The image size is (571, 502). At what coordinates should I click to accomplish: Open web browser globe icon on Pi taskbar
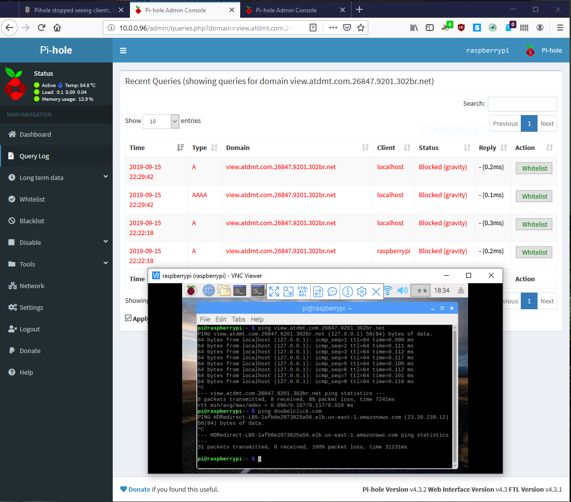point(208,290)
